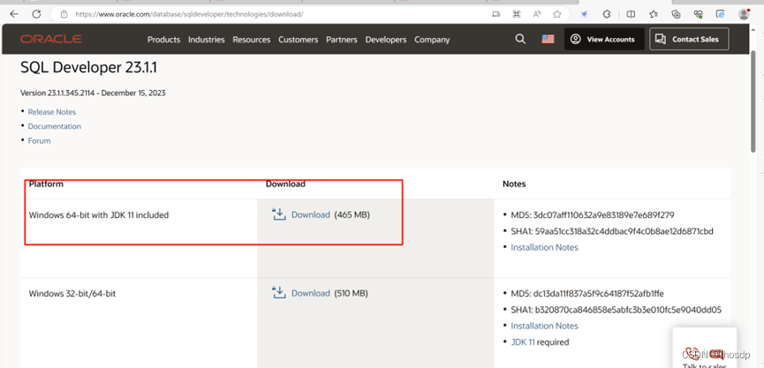Open the Extensions puzzle icon

click(x=607, y=14)
